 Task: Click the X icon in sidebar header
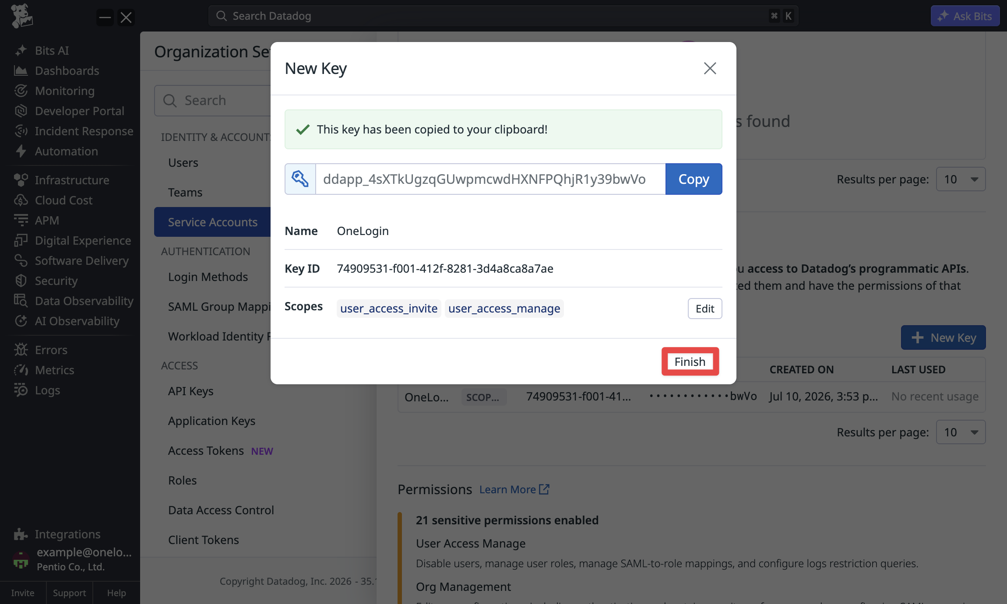tap(126, 18)
